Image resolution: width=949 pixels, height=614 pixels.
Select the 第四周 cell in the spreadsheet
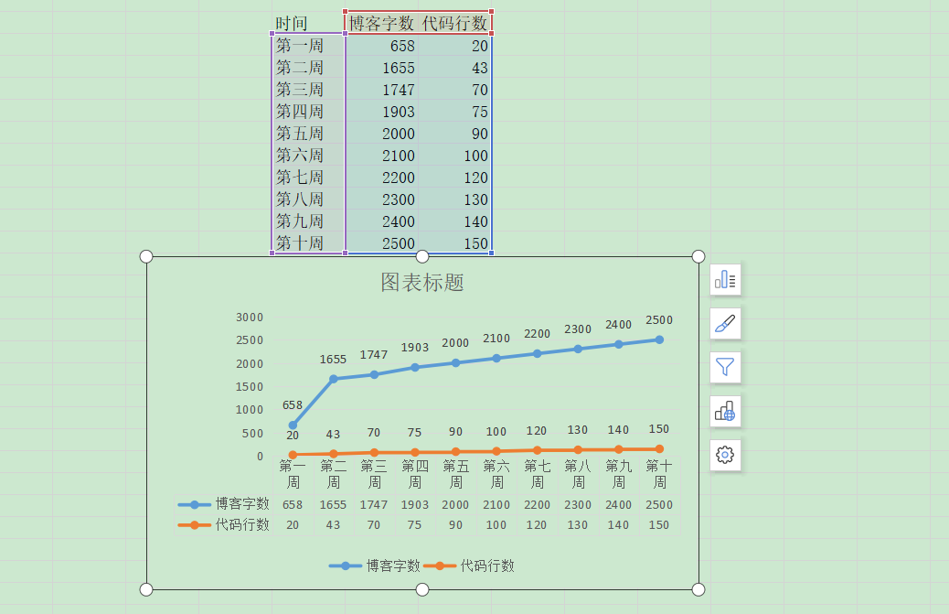click(x=308, y=112)
